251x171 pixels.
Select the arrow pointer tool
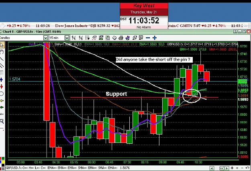tap(2, 45)
